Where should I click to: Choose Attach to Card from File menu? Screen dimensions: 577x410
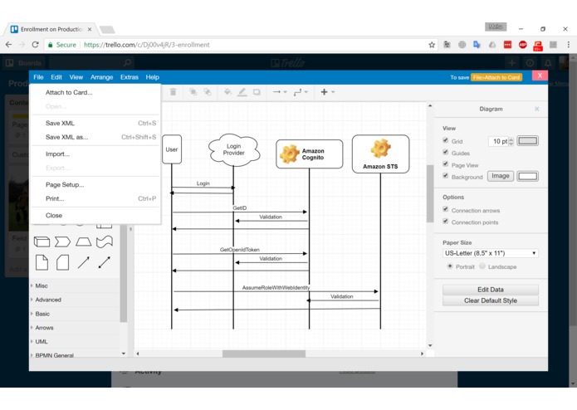tap(95, 92)
